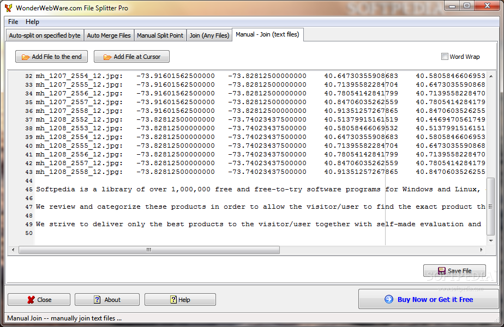Click line mh_1208_2553_12.jpg in editor
The width and height of the screenshot is (504, 327).
(260, 128)
